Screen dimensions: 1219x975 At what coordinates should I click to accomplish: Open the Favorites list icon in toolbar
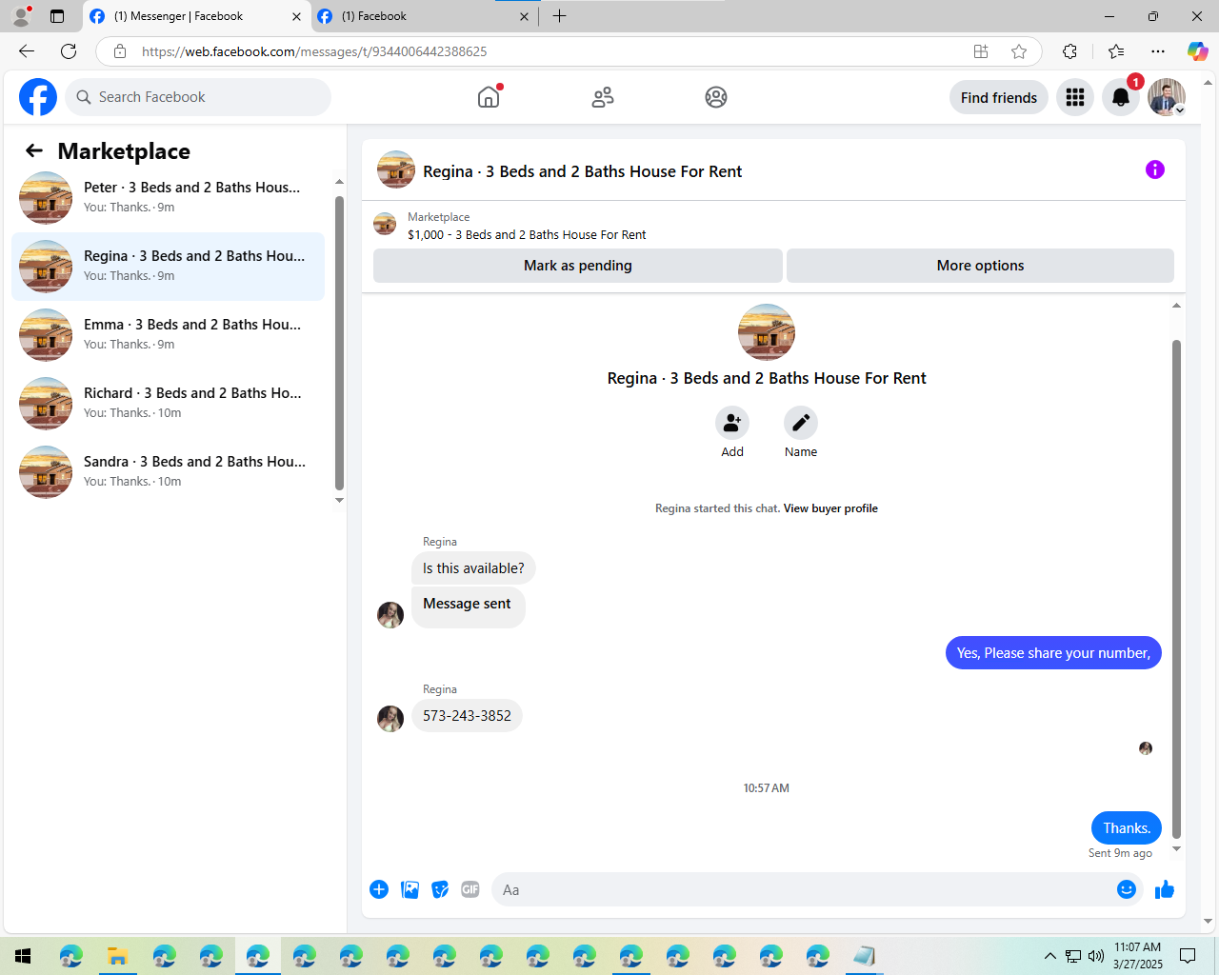1116,51
